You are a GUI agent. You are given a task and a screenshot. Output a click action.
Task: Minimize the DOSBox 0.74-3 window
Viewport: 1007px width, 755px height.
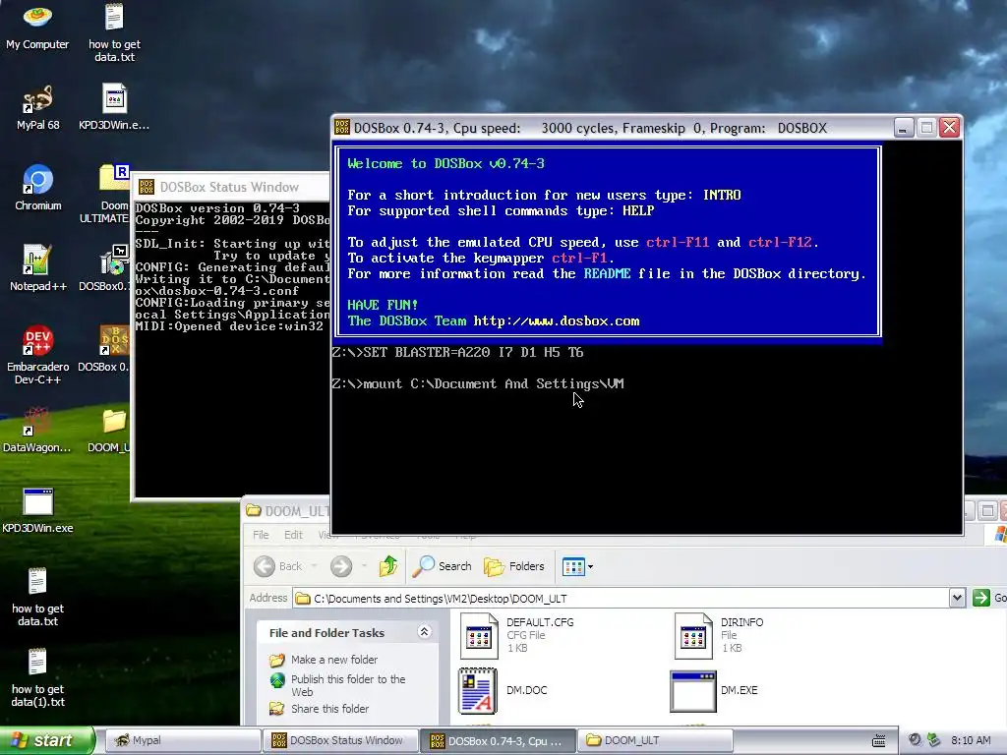tap(903, 128)
